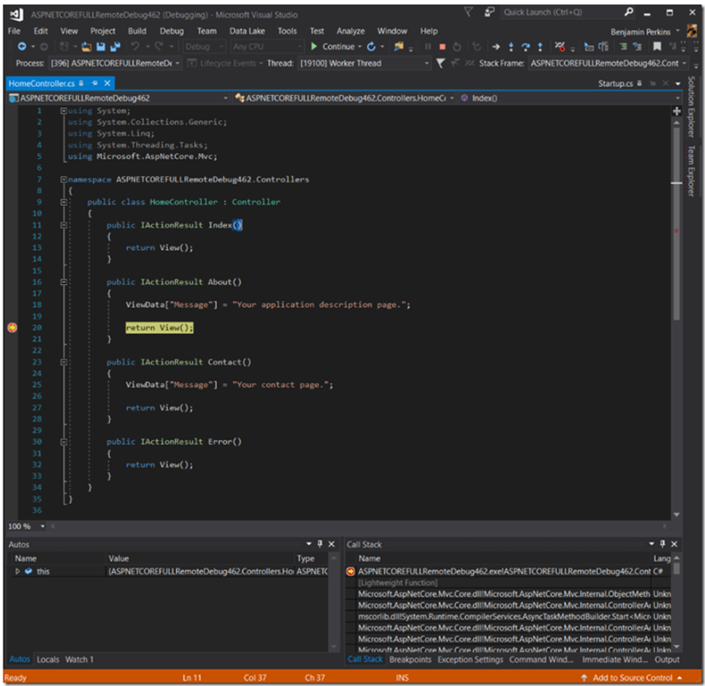Open the Tools menu
The width and height of the screenshot is (705, 686).
pos(287,31)
